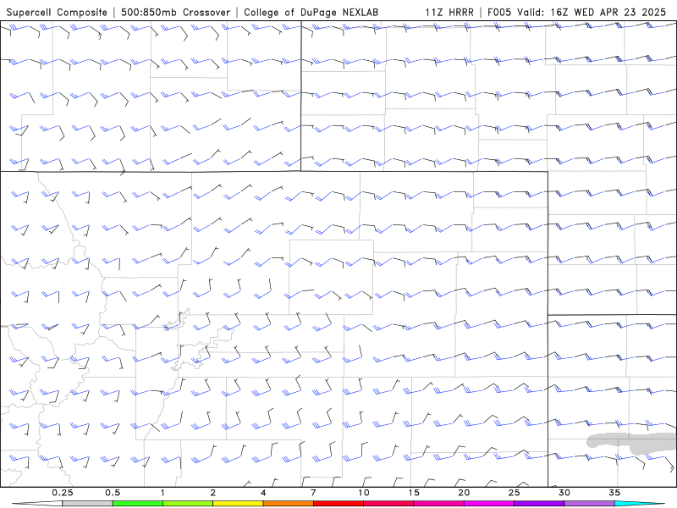Click the "25" legend value

[515, 493]
